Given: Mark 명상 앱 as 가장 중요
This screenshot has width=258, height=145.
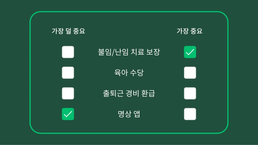Looking at the screenshot, I should 190,114.
